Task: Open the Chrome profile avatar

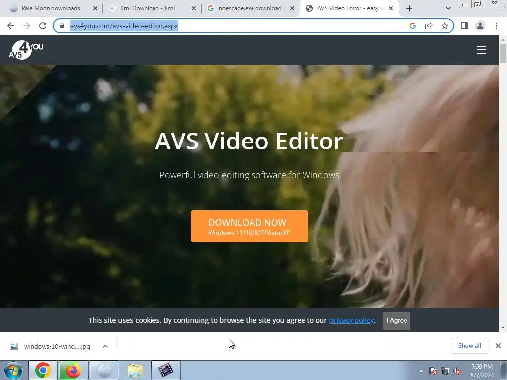Action: pos(480,26)
